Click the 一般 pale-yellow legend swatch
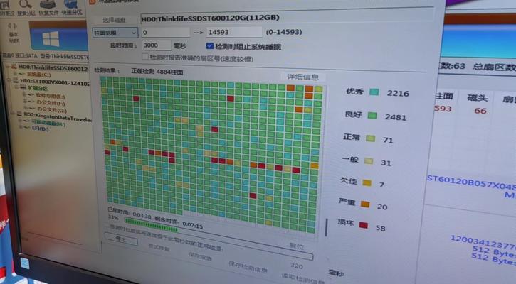The image size is (516, 284). pos(369,161)
